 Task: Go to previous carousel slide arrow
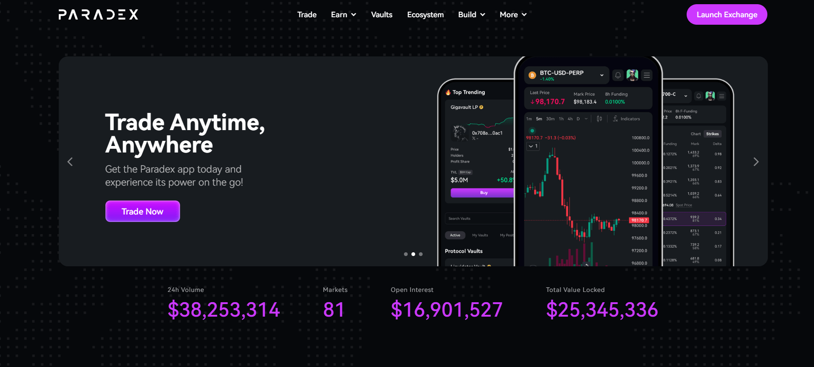(70, 162)
